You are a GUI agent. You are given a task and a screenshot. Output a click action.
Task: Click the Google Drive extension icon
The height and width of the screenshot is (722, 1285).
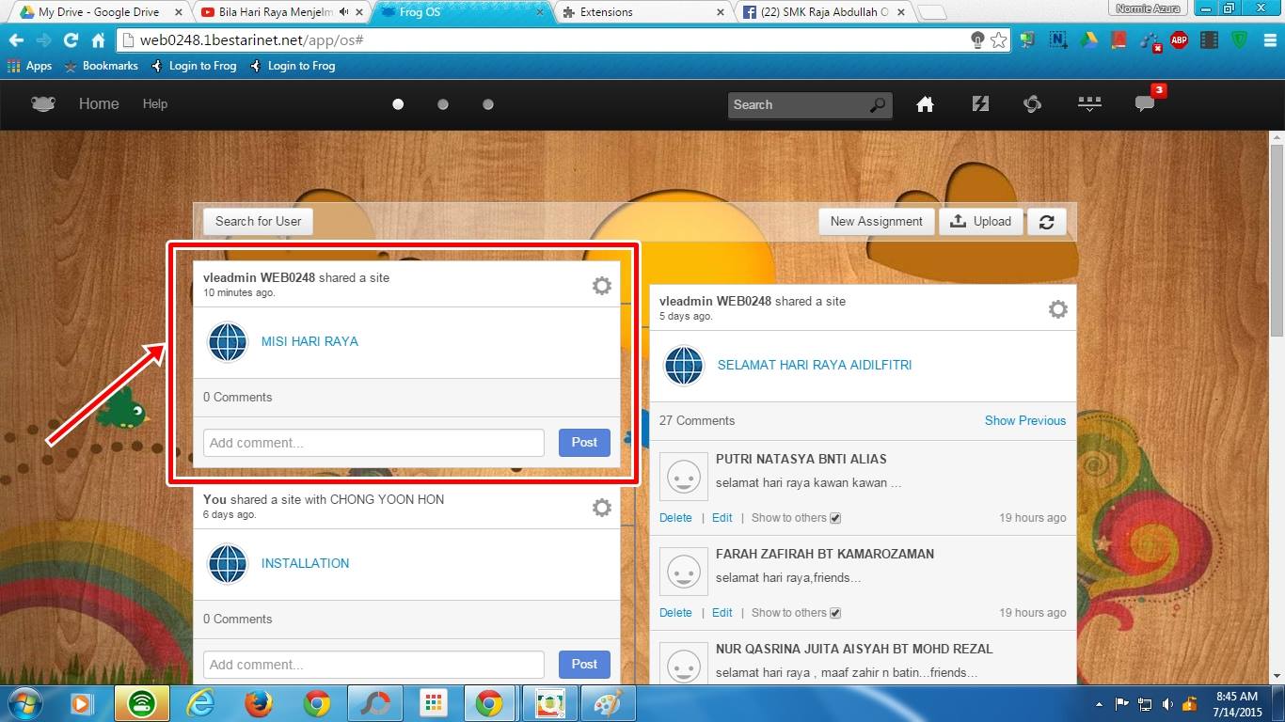click(1088, 40)
